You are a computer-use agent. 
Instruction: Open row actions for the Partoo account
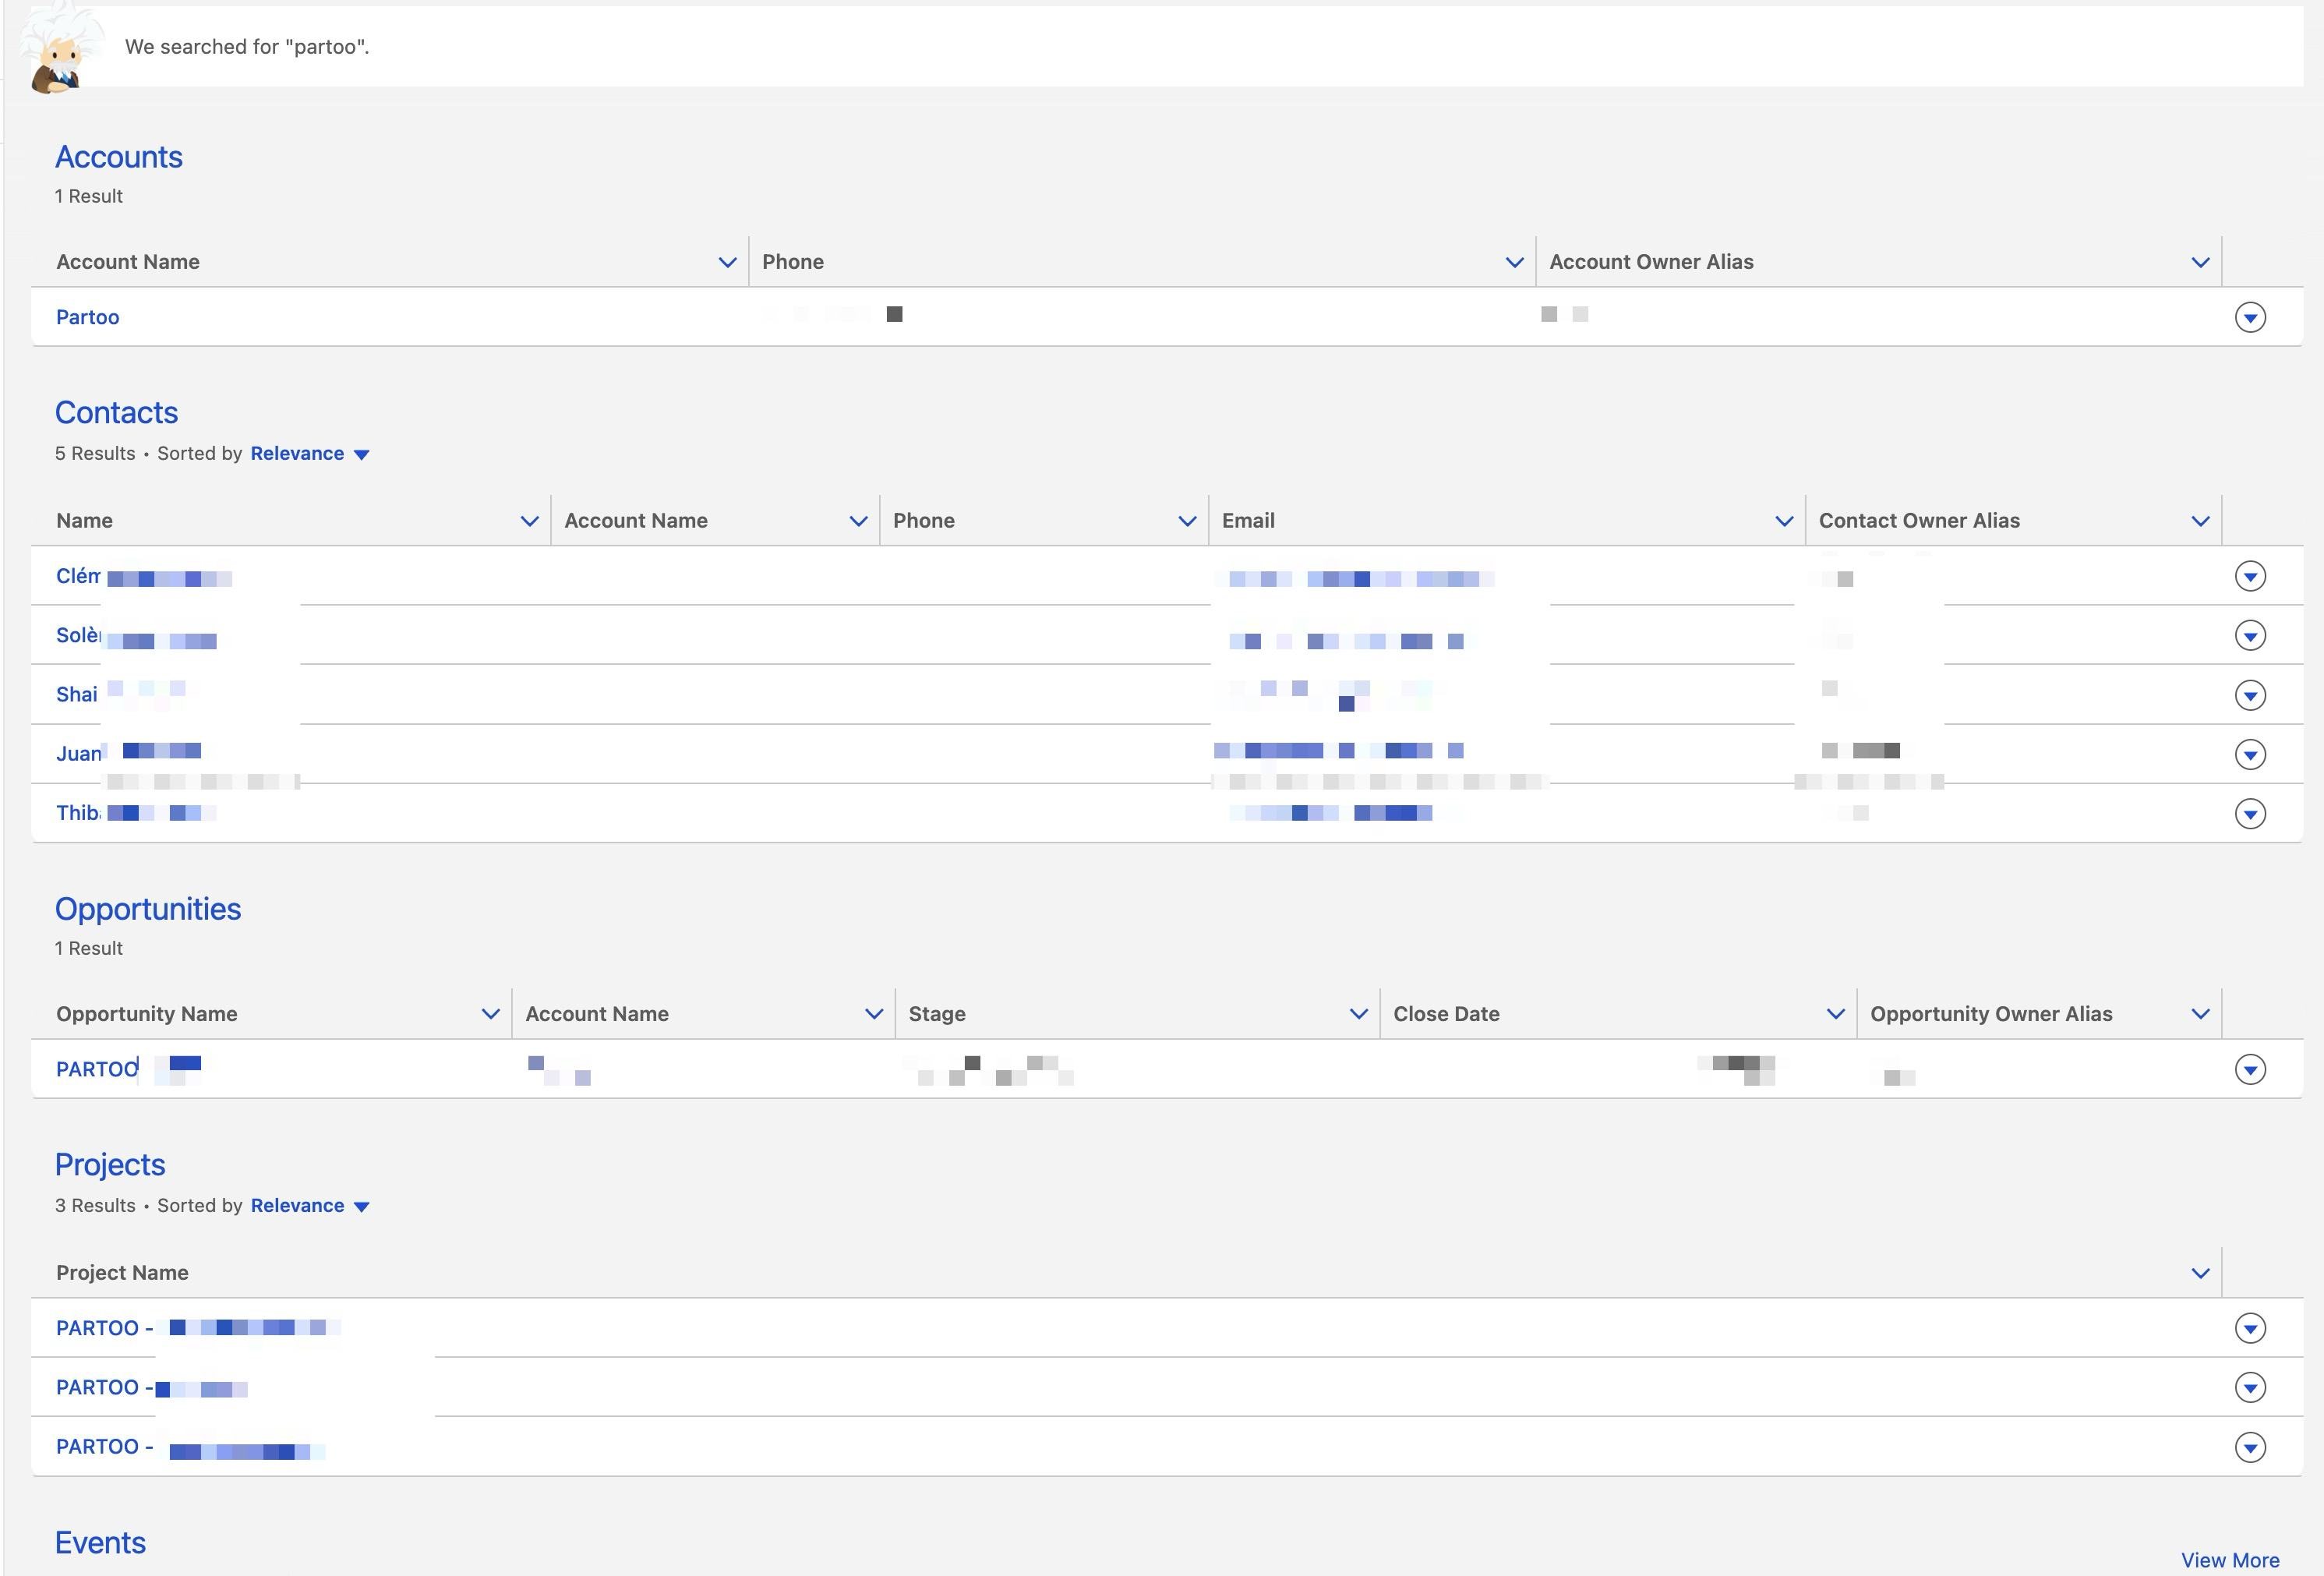coord(2250,318)
